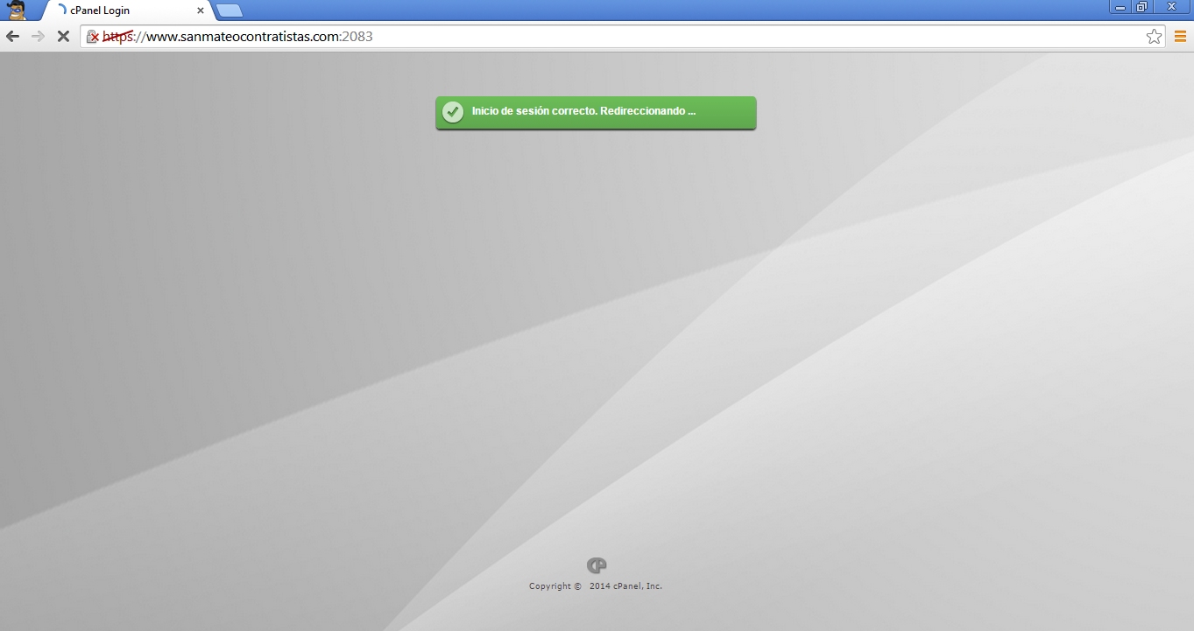
Task: Minimize the browser window
Action: [1119, 6]
